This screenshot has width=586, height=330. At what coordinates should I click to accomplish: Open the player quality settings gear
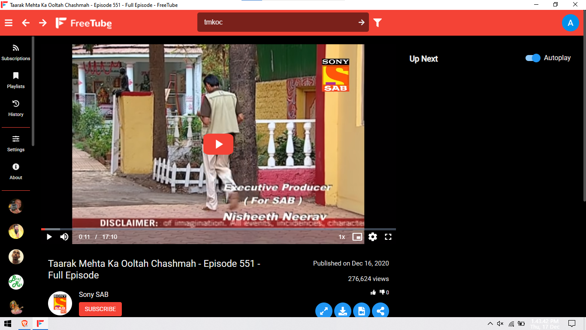click(x=372, y=236)
